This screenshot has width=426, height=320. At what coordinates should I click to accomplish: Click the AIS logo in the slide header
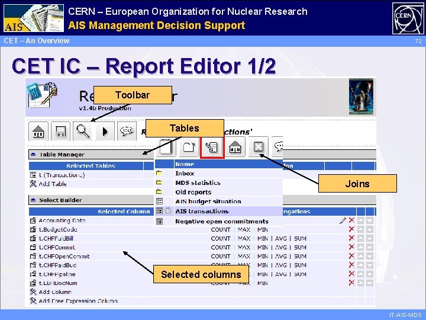[x=34, y=18]
